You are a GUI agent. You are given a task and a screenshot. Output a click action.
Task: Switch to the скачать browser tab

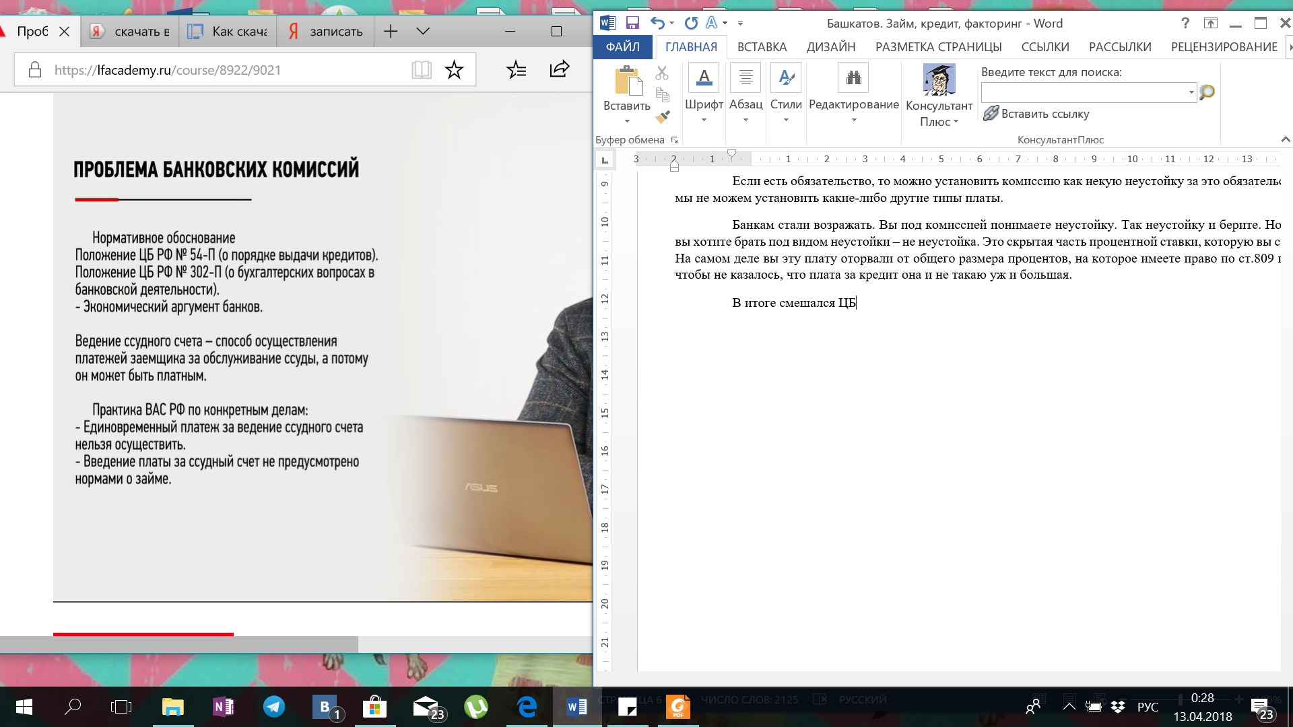130,31
